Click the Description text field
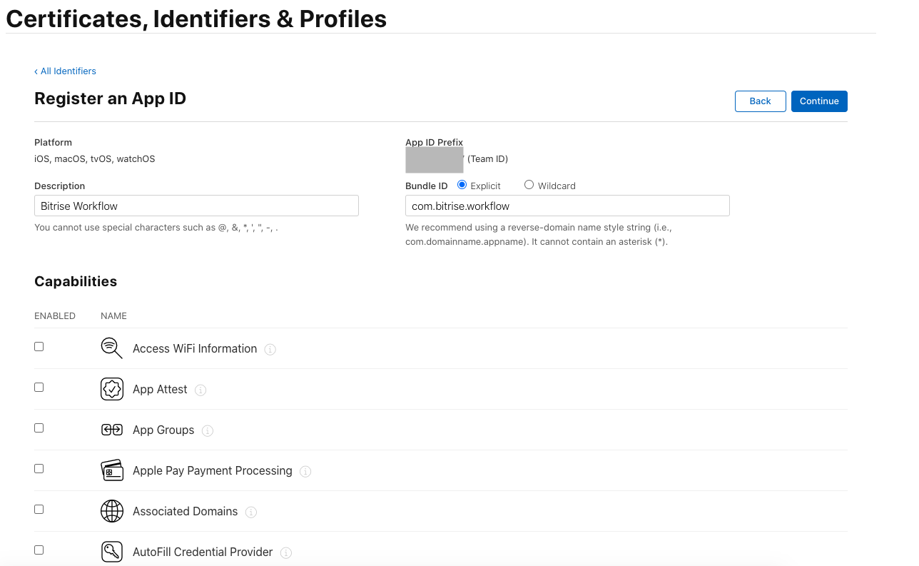 (196, 206)
